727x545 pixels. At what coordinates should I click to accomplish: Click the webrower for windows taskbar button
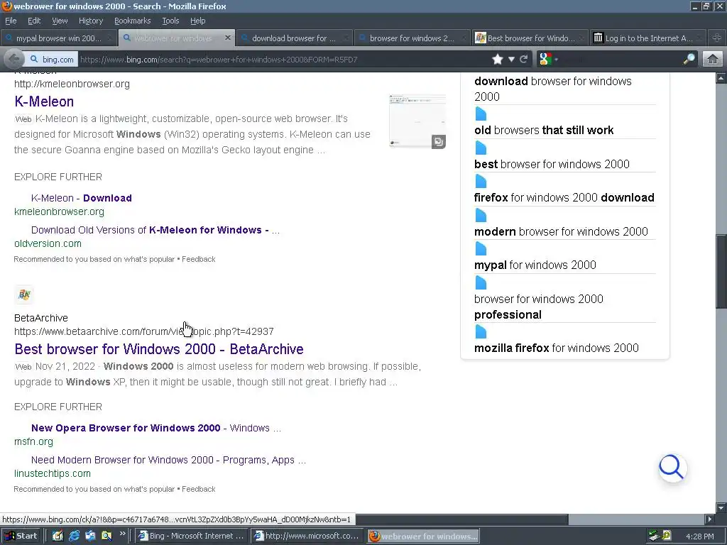pos(423,536)
